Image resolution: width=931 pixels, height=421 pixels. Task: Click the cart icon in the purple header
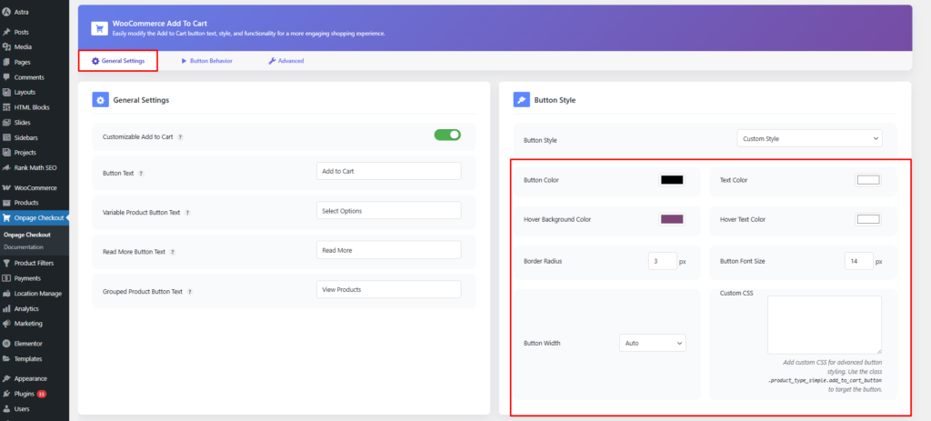[x=97, y=28]
